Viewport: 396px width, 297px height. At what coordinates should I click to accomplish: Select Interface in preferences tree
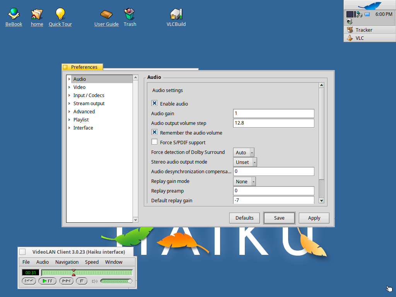pos(83,128)
